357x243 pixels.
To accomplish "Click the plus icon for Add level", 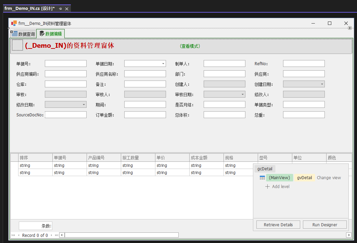I will (268, 186).
